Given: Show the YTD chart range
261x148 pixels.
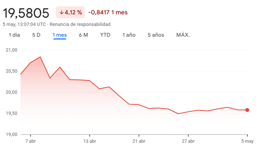Looking at the screenshot, I should click(105, 35).
